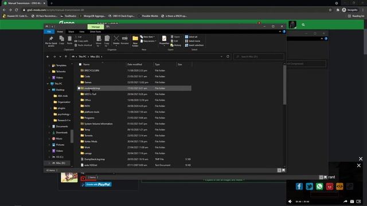Viewport: 367px width, 206px height.
Task: Share video via WhatsApp icon
Action: click(319, 187)
